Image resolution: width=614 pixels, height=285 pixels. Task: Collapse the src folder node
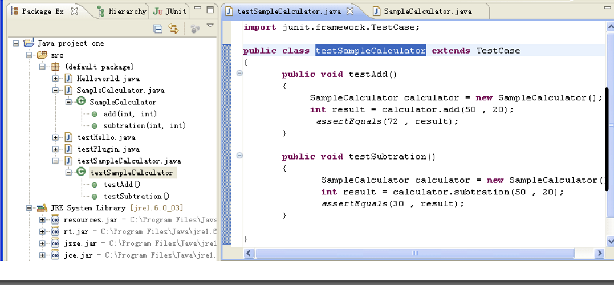29,55
